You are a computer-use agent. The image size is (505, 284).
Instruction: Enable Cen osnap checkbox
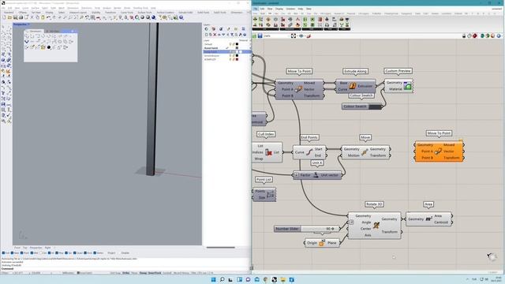[41, 253]
